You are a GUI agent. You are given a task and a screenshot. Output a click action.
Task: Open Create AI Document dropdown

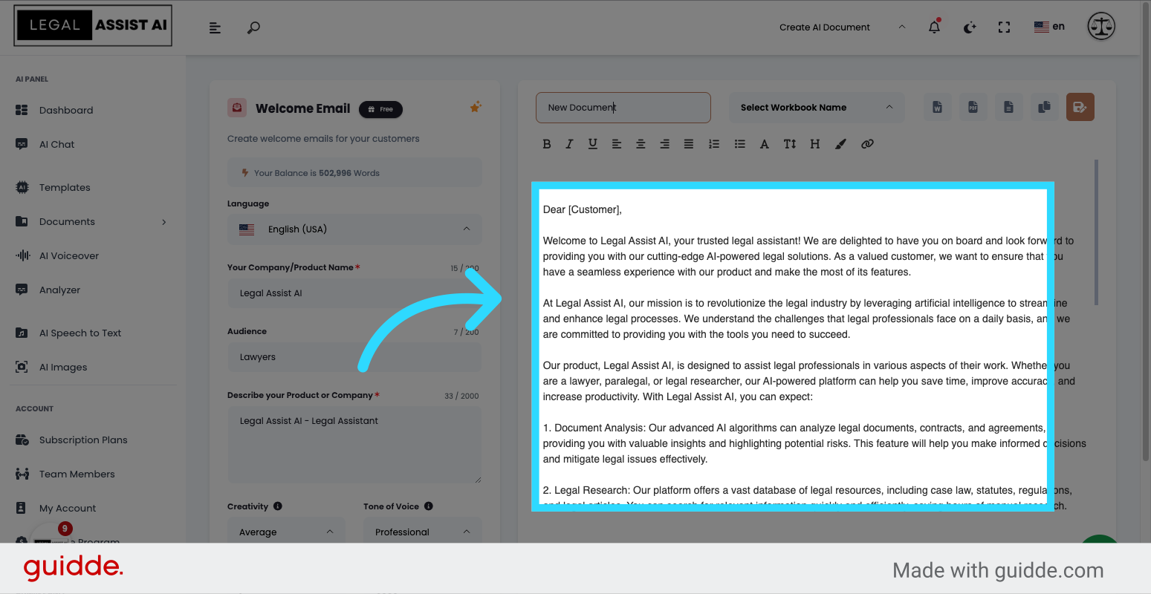pos(843,27)
